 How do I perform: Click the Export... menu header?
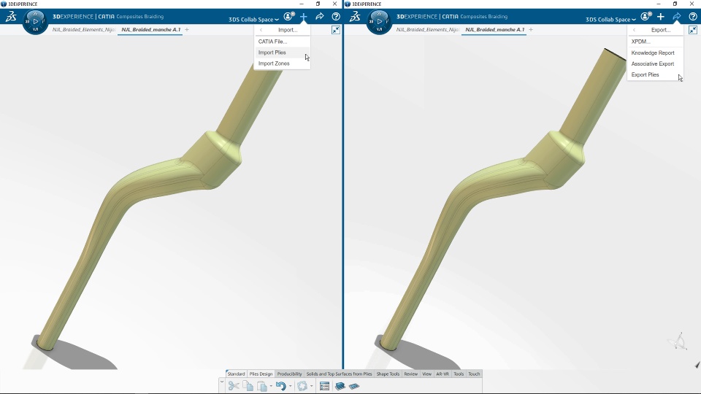660,30
